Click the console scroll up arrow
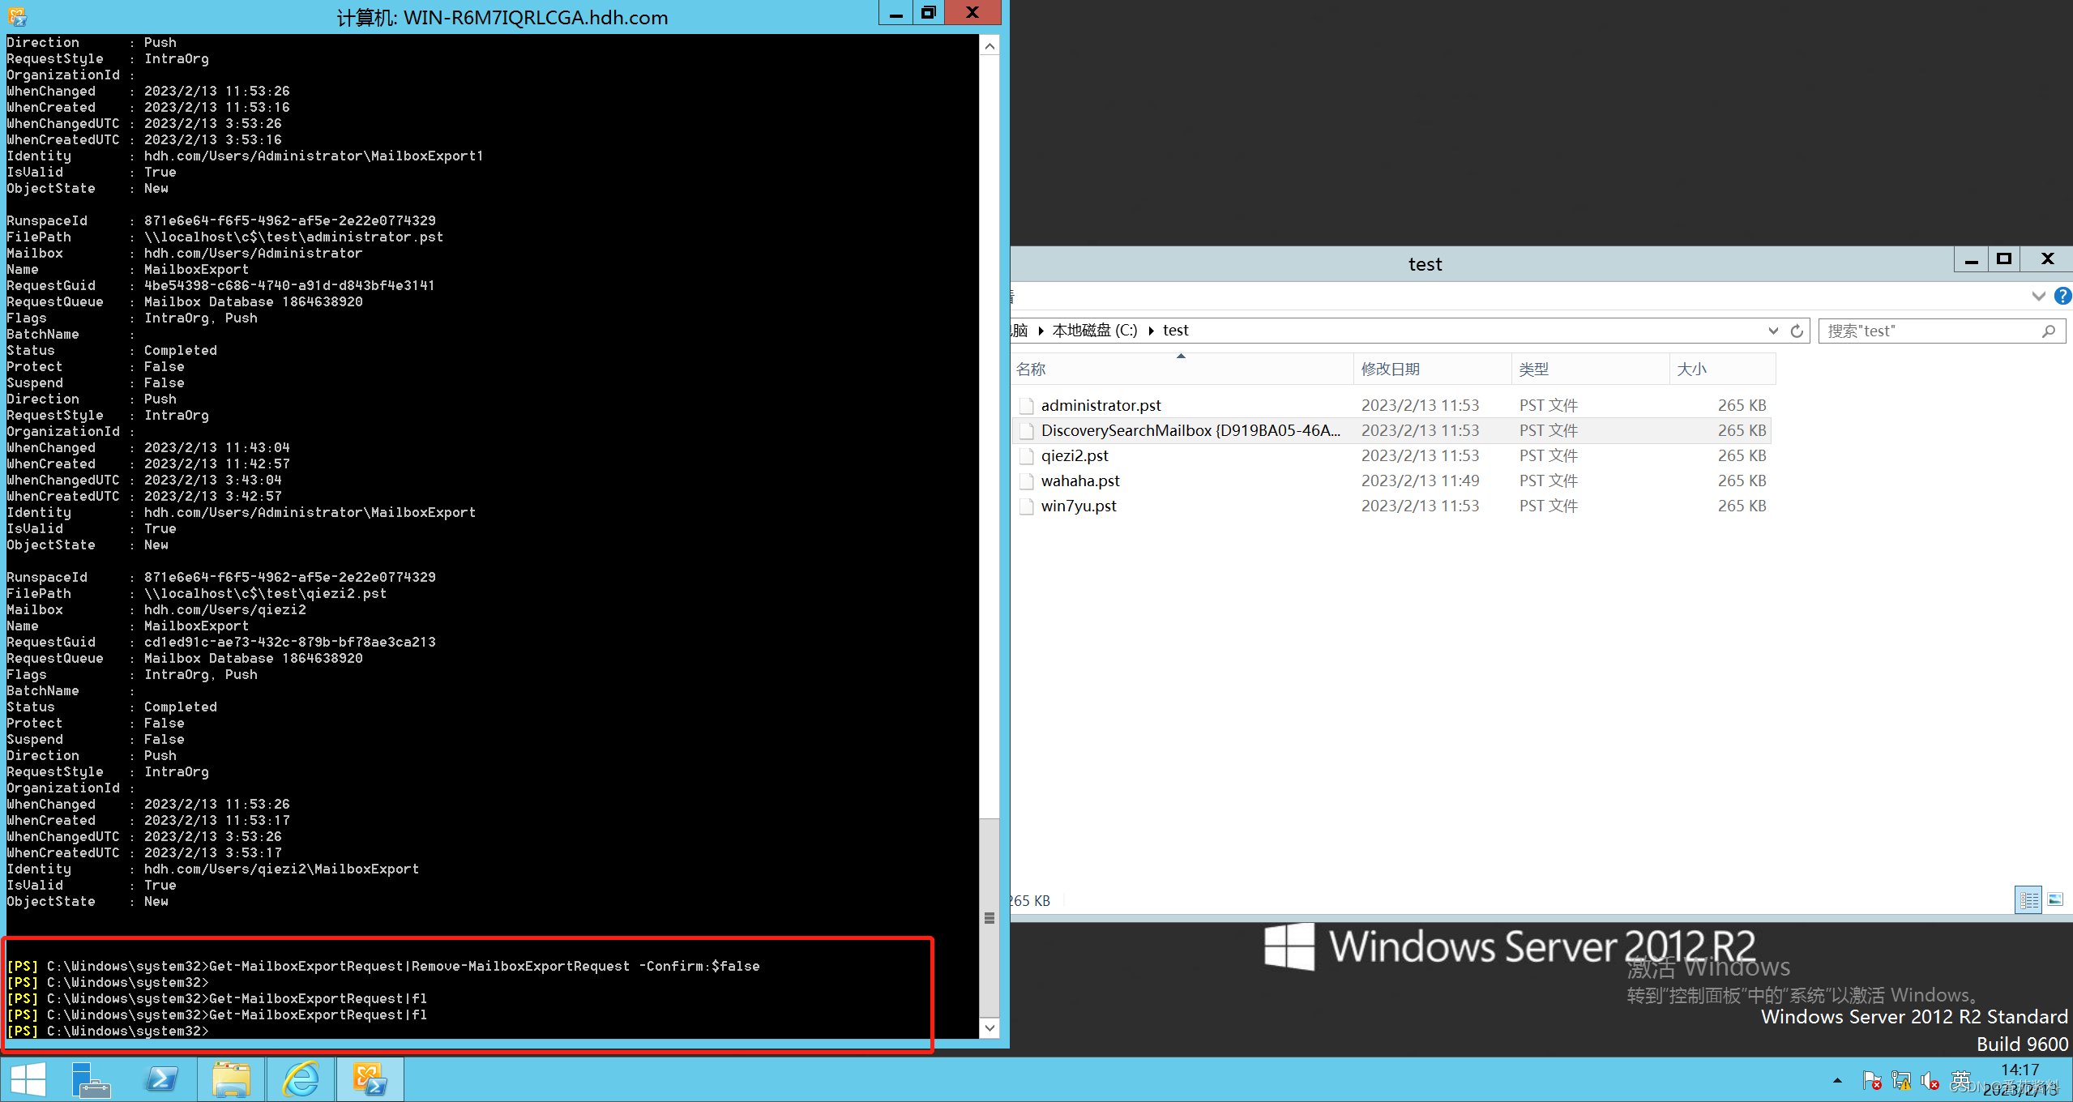 (x=989, y=46)
